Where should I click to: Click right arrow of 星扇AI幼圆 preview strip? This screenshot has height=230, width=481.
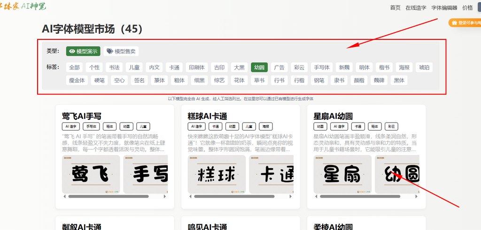[416, 197]
